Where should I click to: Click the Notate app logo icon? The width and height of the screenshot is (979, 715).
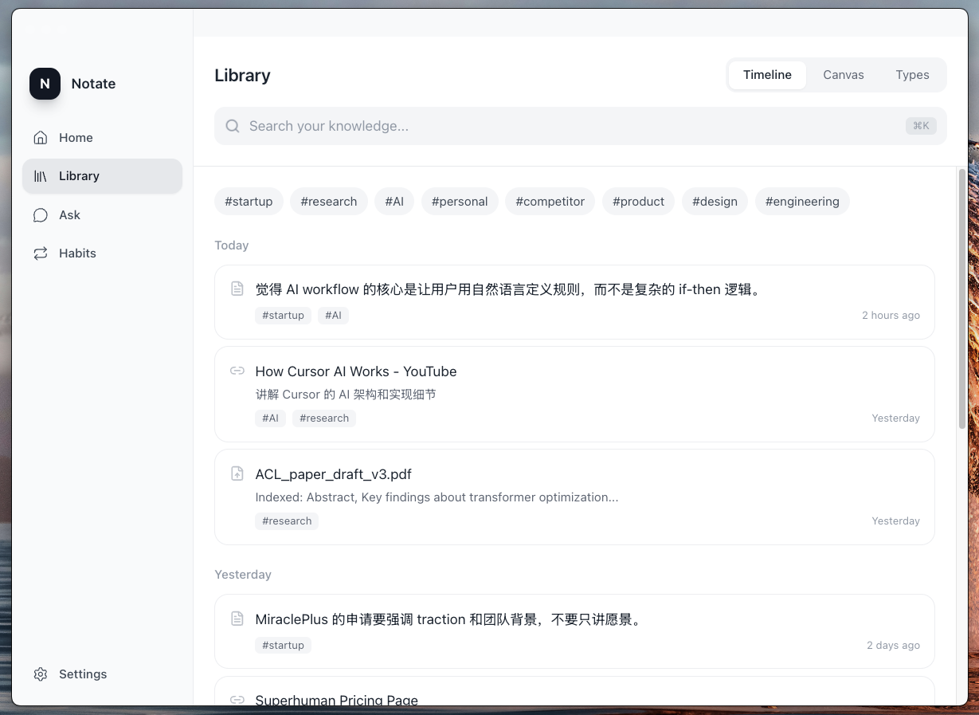point(45,84)
